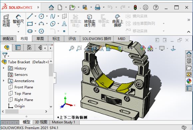Open File Explorer in task pane
This screenshot has height=130, width=193.
(x=189, y=68)
